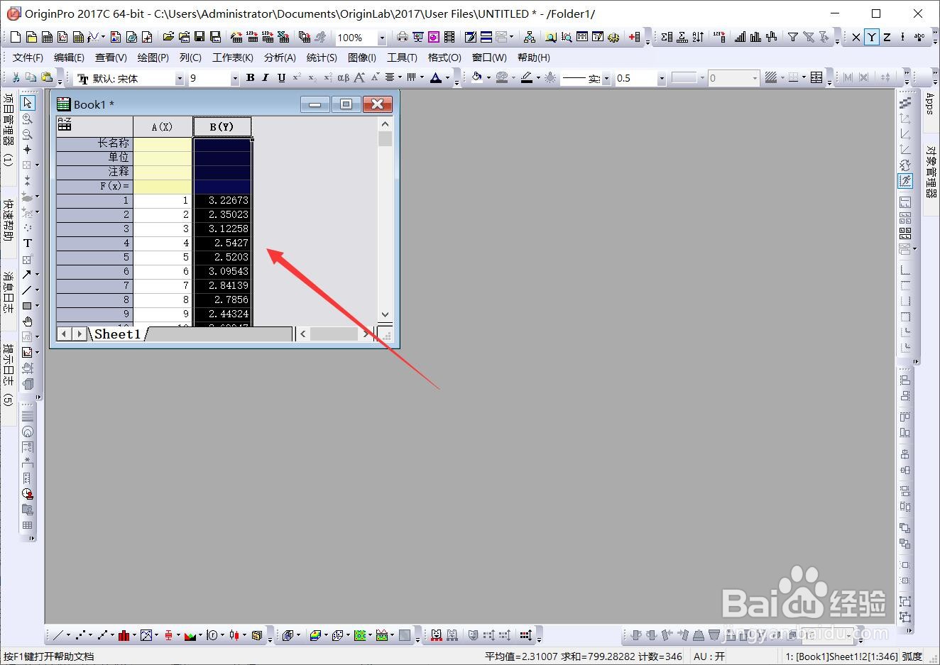The image size is (940, 665).
Task: Click the Book1 vertical scrollbar down arrow
Action: 386,314
